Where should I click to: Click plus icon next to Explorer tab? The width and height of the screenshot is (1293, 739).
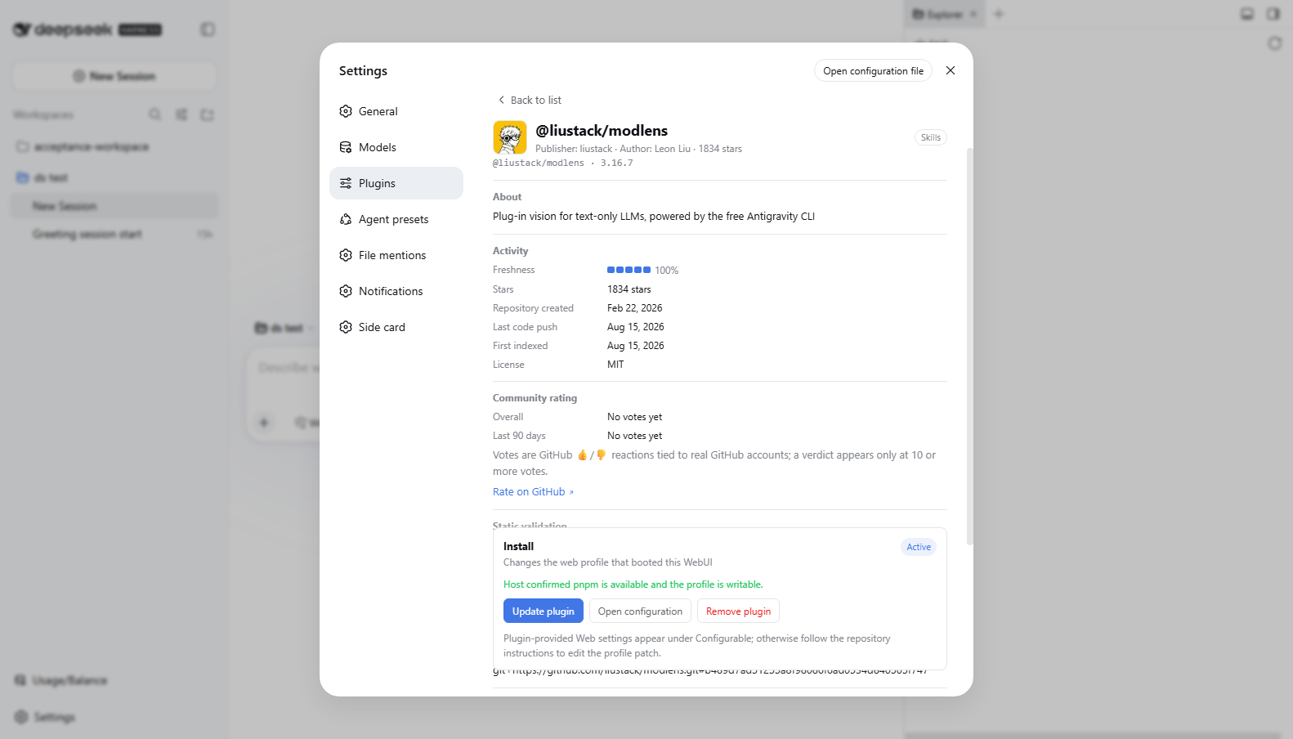[999, 14]
